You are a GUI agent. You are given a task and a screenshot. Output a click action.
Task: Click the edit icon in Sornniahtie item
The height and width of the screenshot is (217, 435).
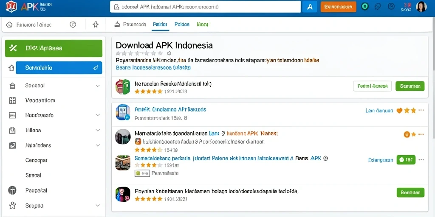96,67
